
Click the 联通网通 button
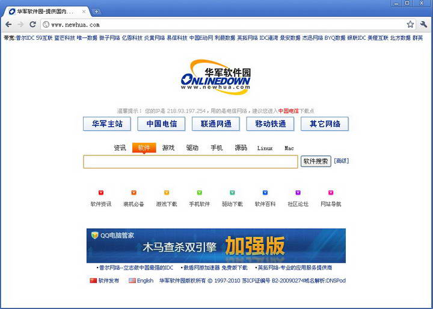(216, 123)
